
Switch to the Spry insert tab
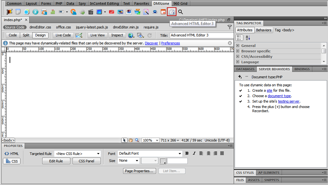pyautogui.click(x=82, y=4)
